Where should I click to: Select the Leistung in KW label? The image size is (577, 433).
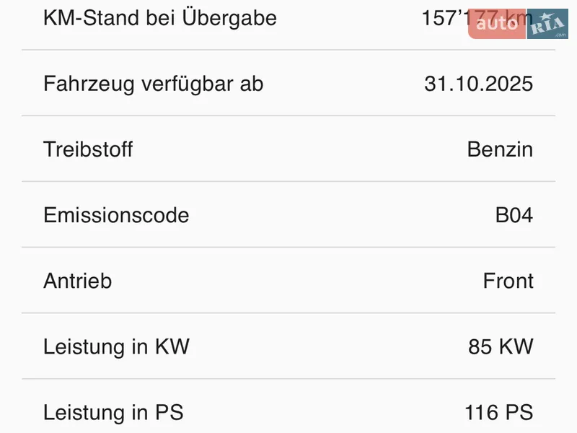coord(116,346)
